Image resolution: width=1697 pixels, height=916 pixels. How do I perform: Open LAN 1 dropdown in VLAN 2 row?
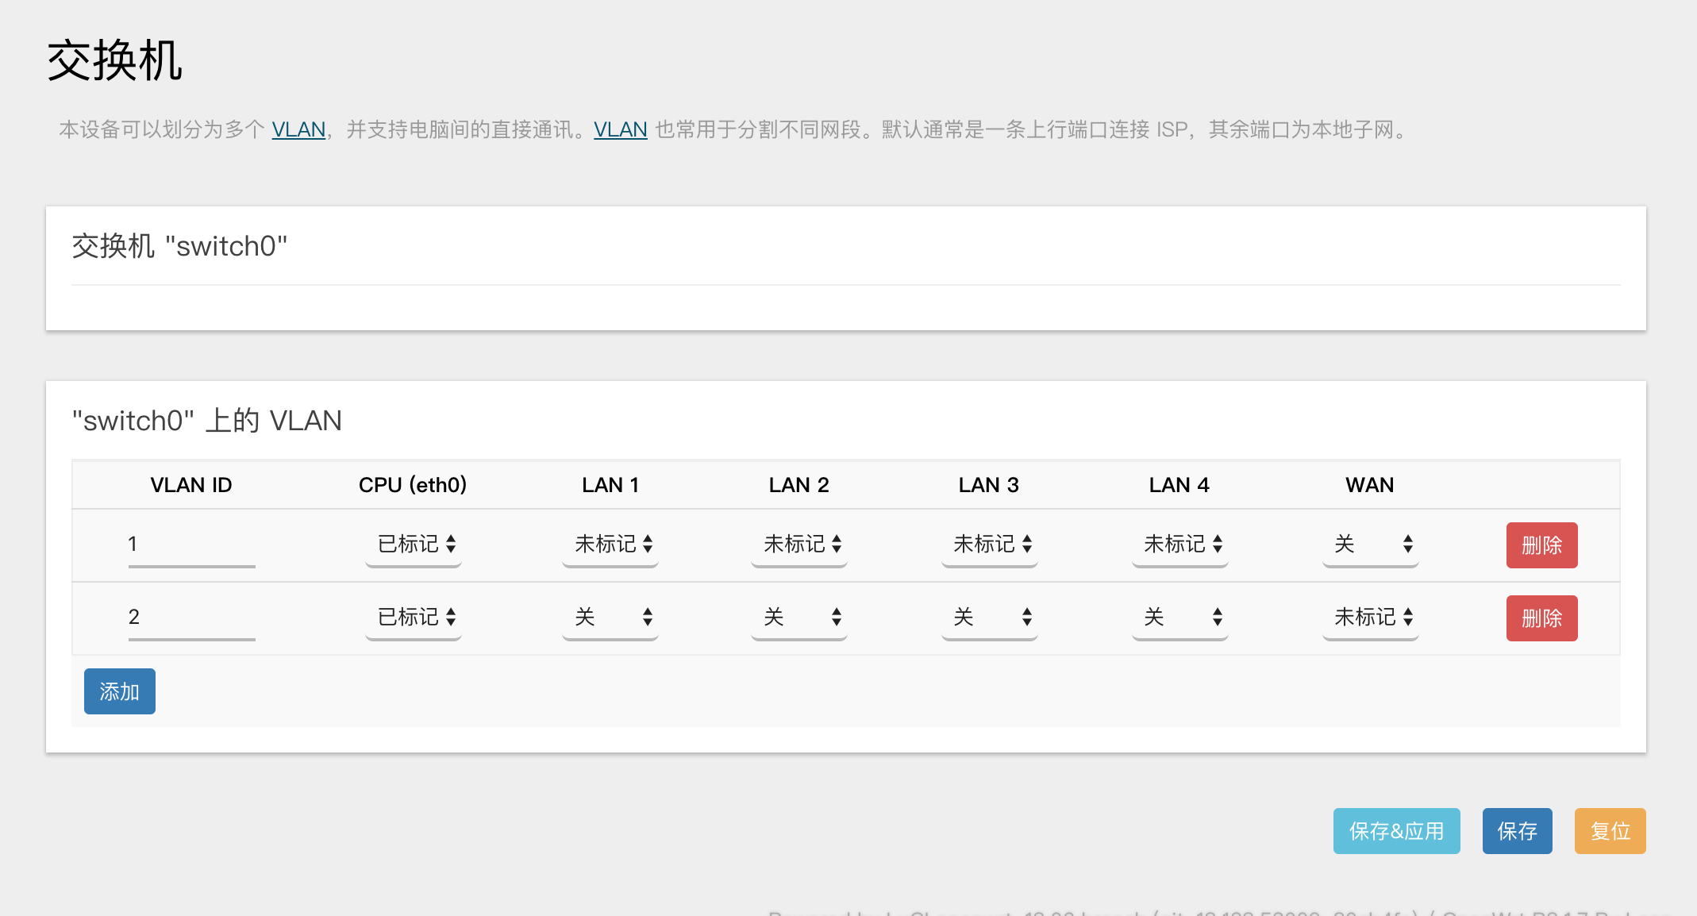[610, 618]
